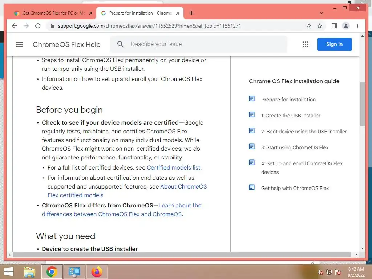Screen dimensions: 372x279
Task: Click the Chrome taskbar icon
Action: 52,272
